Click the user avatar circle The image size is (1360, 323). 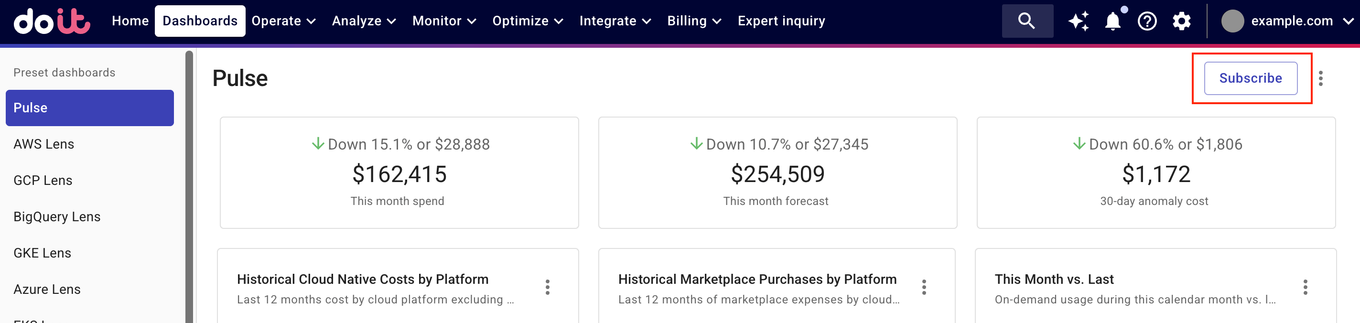click(1232, 21)
